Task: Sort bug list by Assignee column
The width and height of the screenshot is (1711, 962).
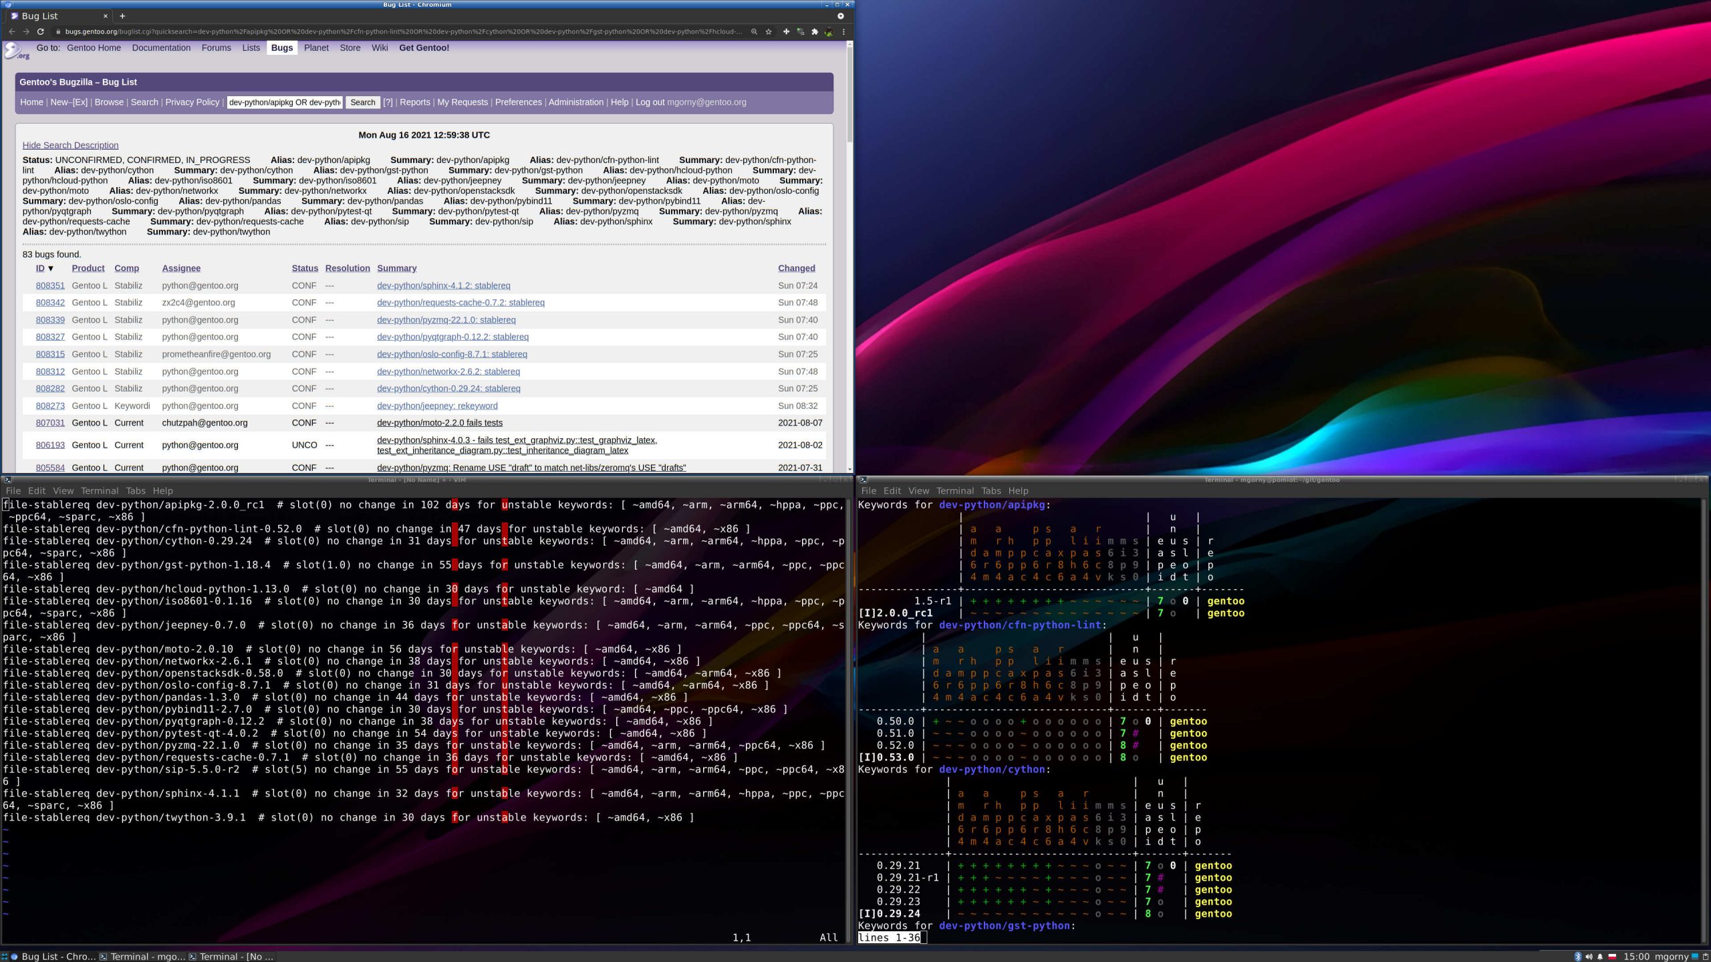Action: click(x=181, y=268)
